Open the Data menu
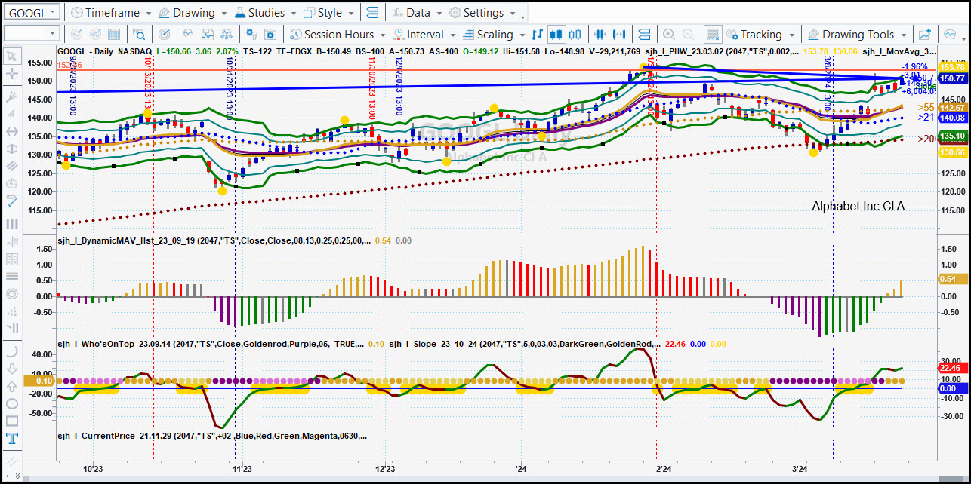This screenshot has height=484, width=971. click(416, 13)
